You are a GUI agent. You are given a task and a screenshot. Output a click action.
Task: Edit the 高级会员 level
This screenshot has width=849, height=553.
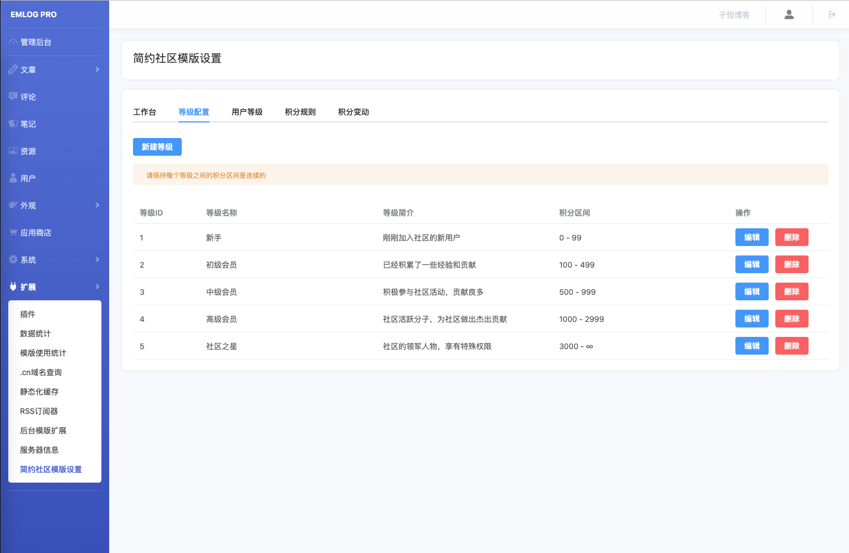[752, 319]
